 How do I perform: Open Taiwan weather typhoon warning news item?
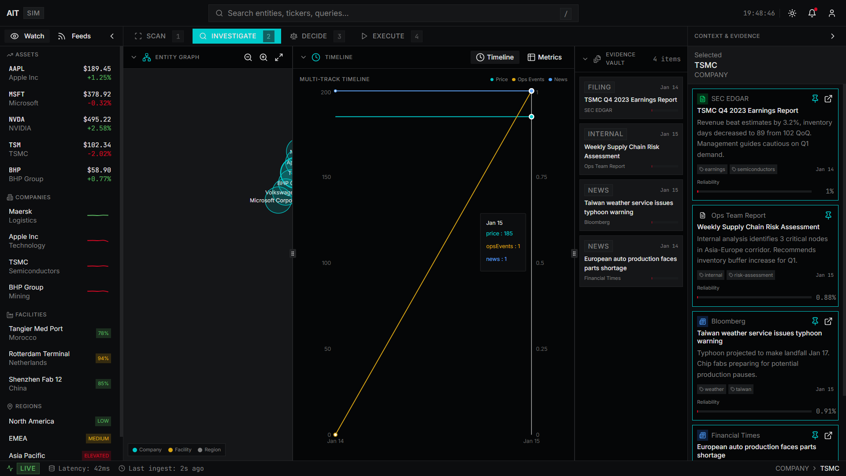pos(631,205)
